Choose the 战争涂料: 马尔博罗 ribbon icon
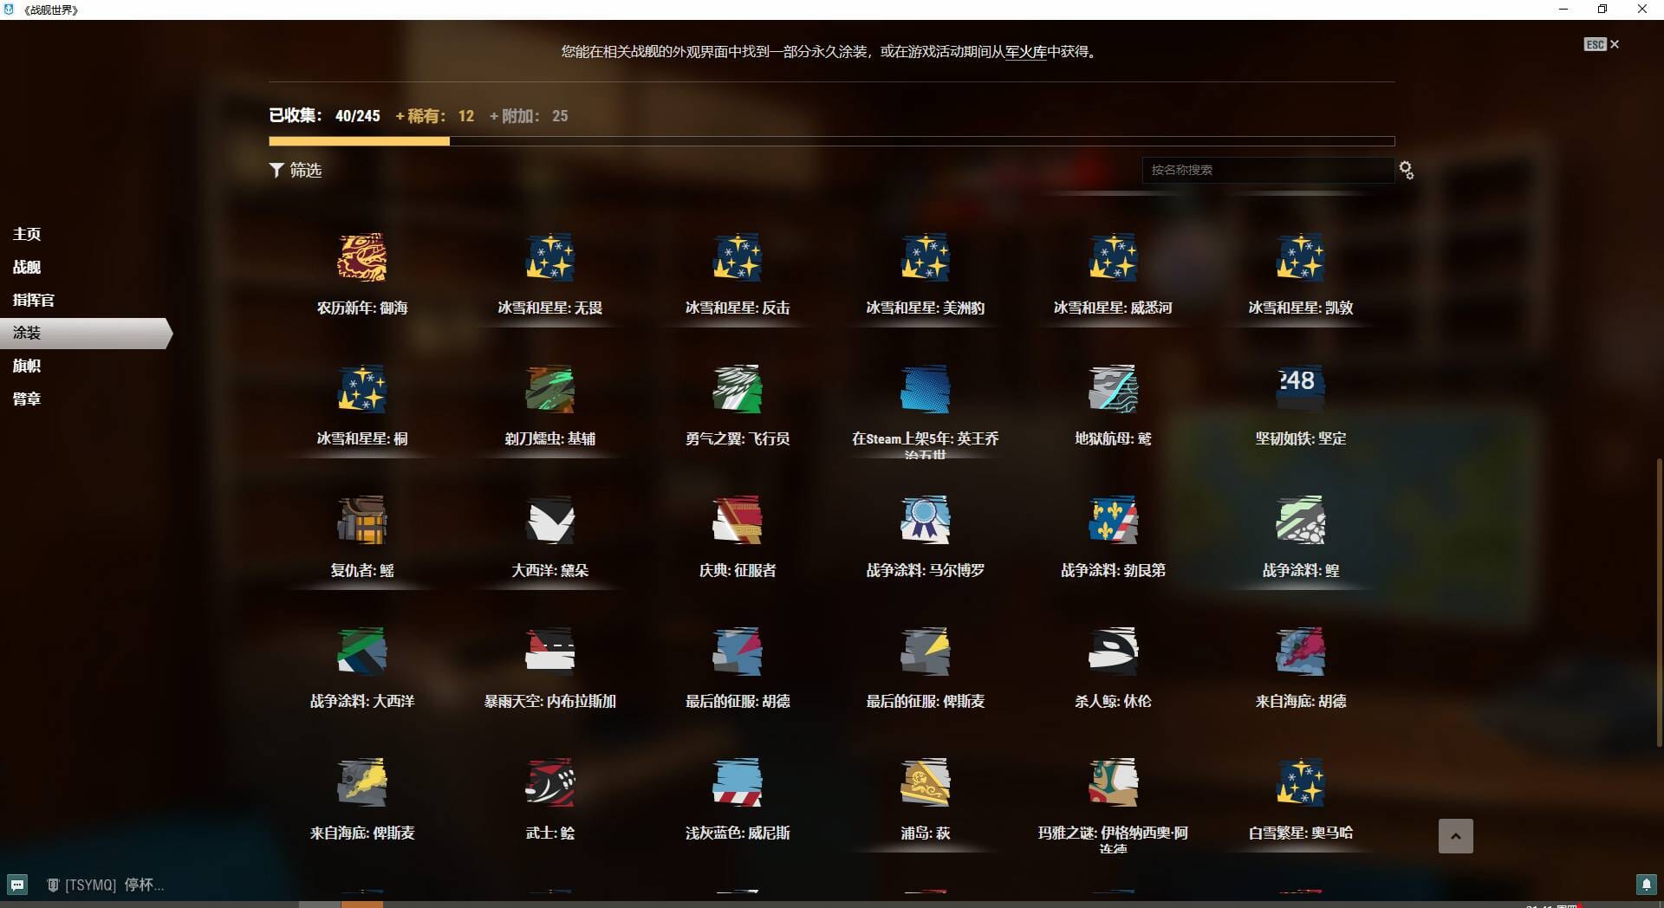Image resolution: width=1664 pixels, height=908 pixels. 925,520
